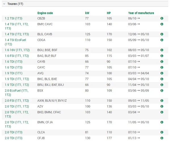Viewport: 170px width, 144px height.
Task: Show info for 1.6 16V row
Action: (x=162, y=50)
